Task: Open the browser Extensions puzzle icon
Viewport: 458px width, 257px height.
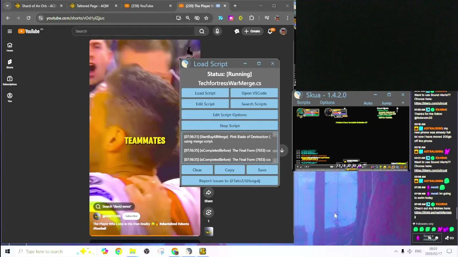Action: click(252, 18)
